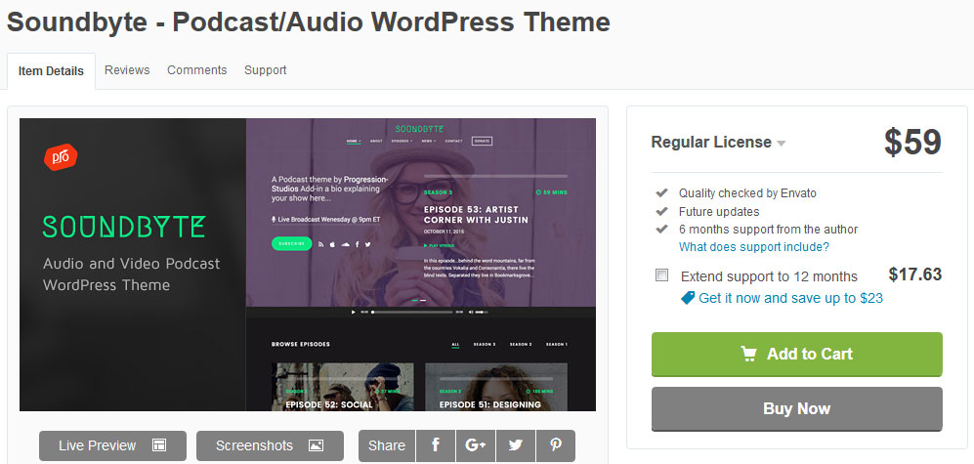Click the $17.63 extended support price
The height and width of the screenshot is (464, 974).
(915, 274)
